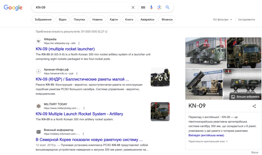Select the Новини filter tab
262x155 pixels.
coord(97,19)
